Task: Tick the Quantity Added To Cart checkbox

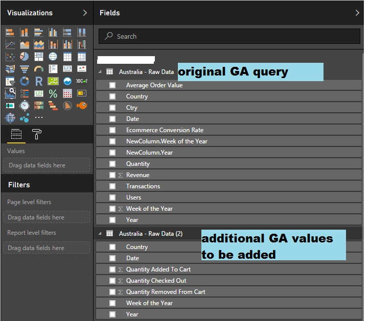Action: 112,269
